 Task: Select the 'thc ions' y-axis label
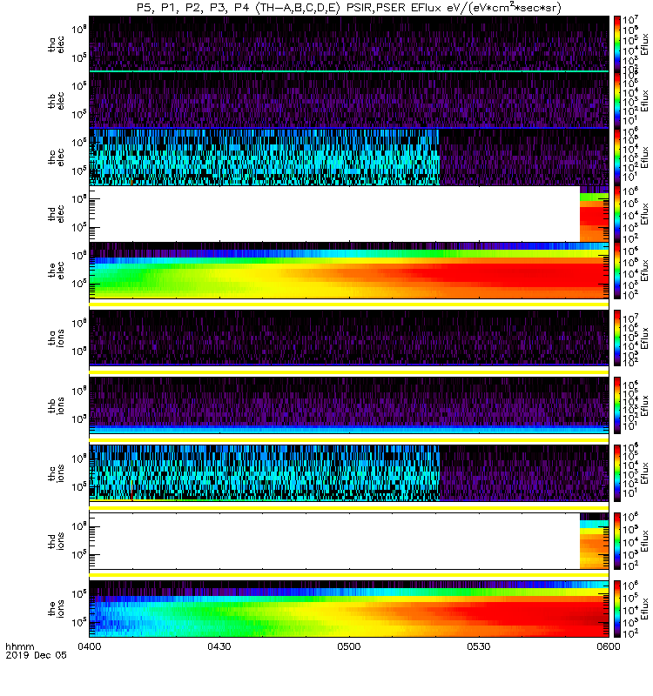[56, 473]
